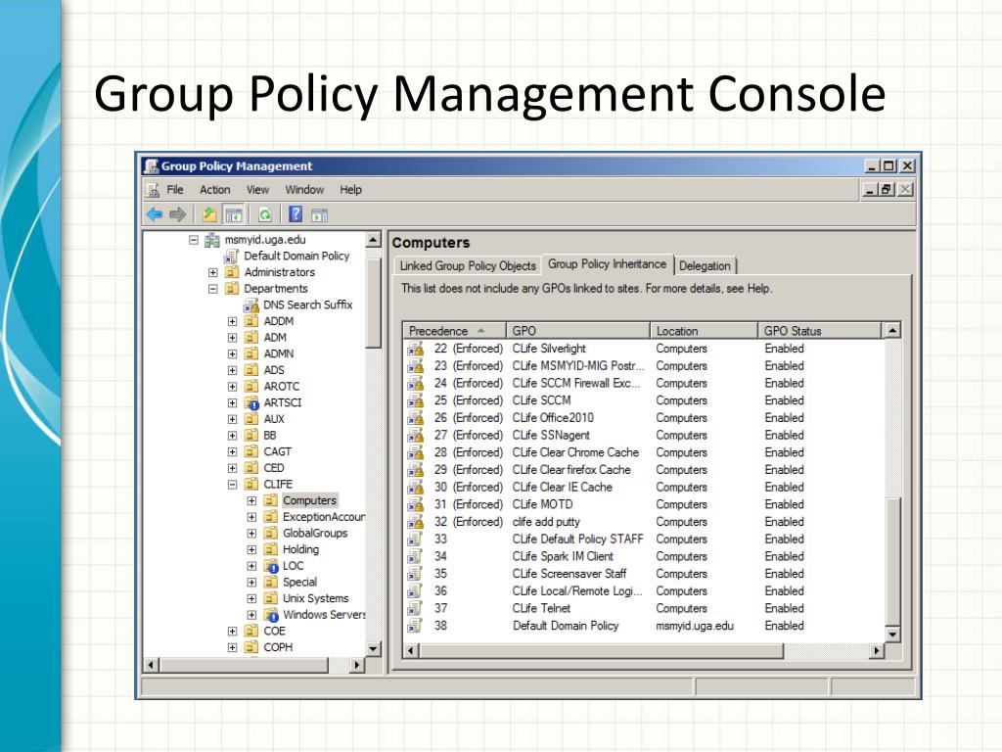
Task: Expand the ADDM organizational unit
Action: coord(233,321)
